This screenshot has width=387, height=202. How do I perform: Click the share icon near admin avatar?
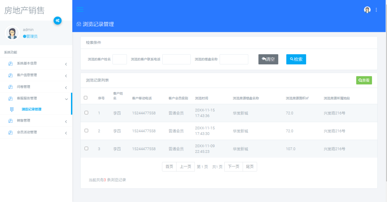[58, 21]
